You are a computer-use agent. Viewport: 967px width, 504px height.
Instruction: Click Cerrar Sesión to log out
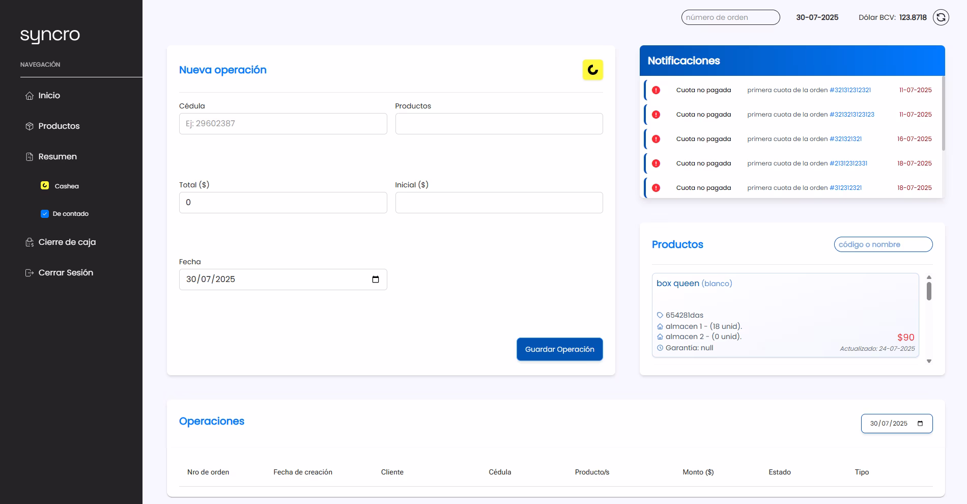(66, 273)
